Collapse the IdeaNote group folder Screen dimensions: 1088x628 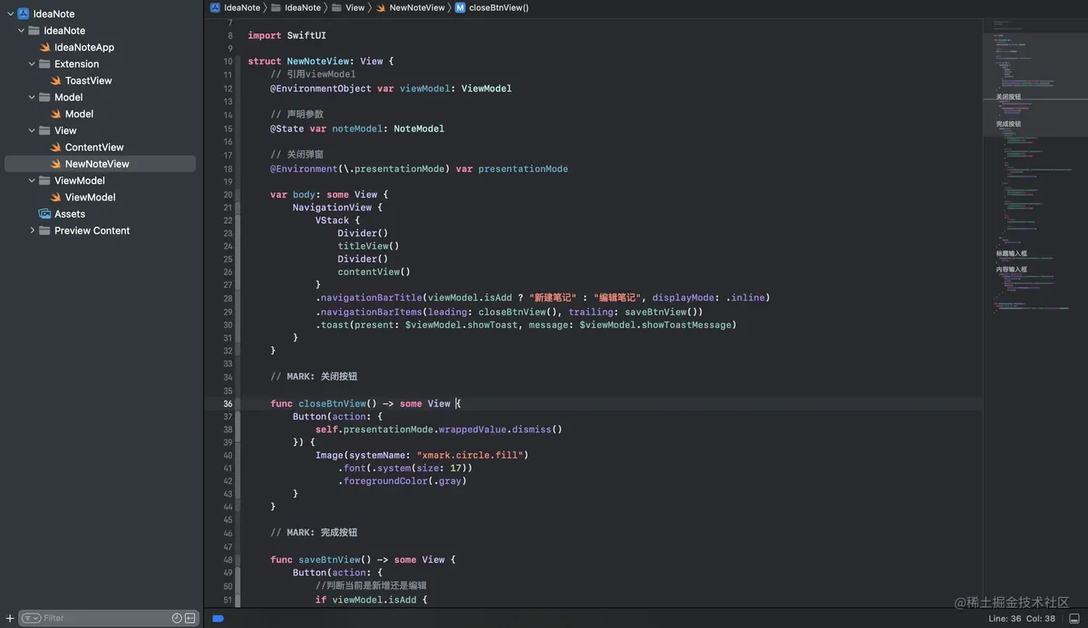(x=21, y=30)
